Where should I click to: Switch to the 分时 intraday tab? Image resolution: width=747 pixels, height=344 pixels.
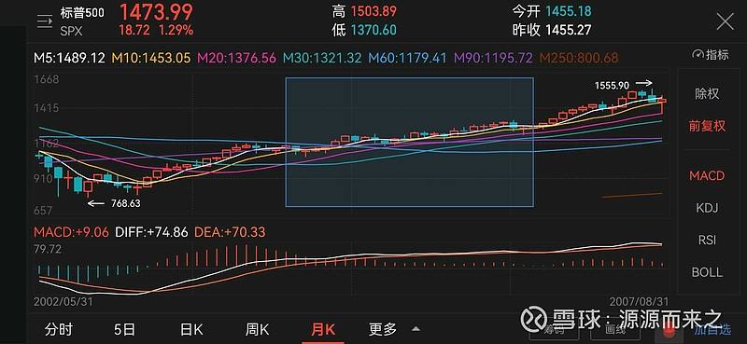(x=59, y=329)
